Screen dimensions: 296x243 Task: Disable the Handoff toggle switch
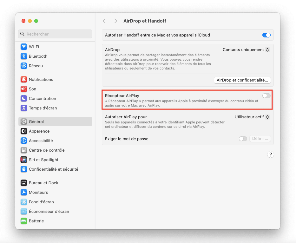click(266, 35)
